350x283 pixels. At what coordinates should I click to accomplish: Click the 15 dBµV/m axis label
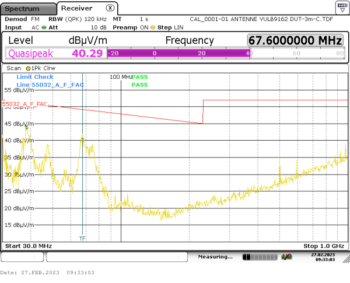[x=19, y=225]
